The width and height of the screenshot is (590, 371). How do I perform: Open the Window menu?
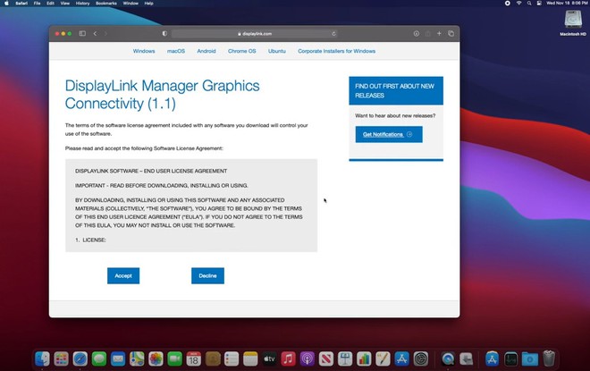coord(131,3)
